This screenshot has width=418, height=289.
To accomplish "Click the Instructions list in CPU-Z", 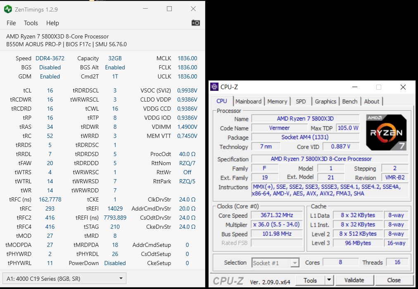I will (330, 190).
